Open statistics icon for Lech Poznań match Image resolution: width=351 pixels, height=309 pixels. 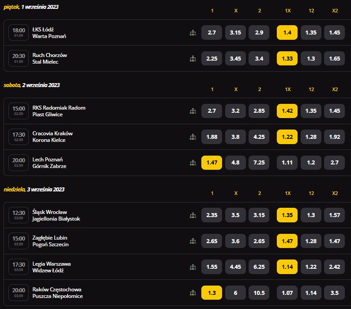pos(193,163)
